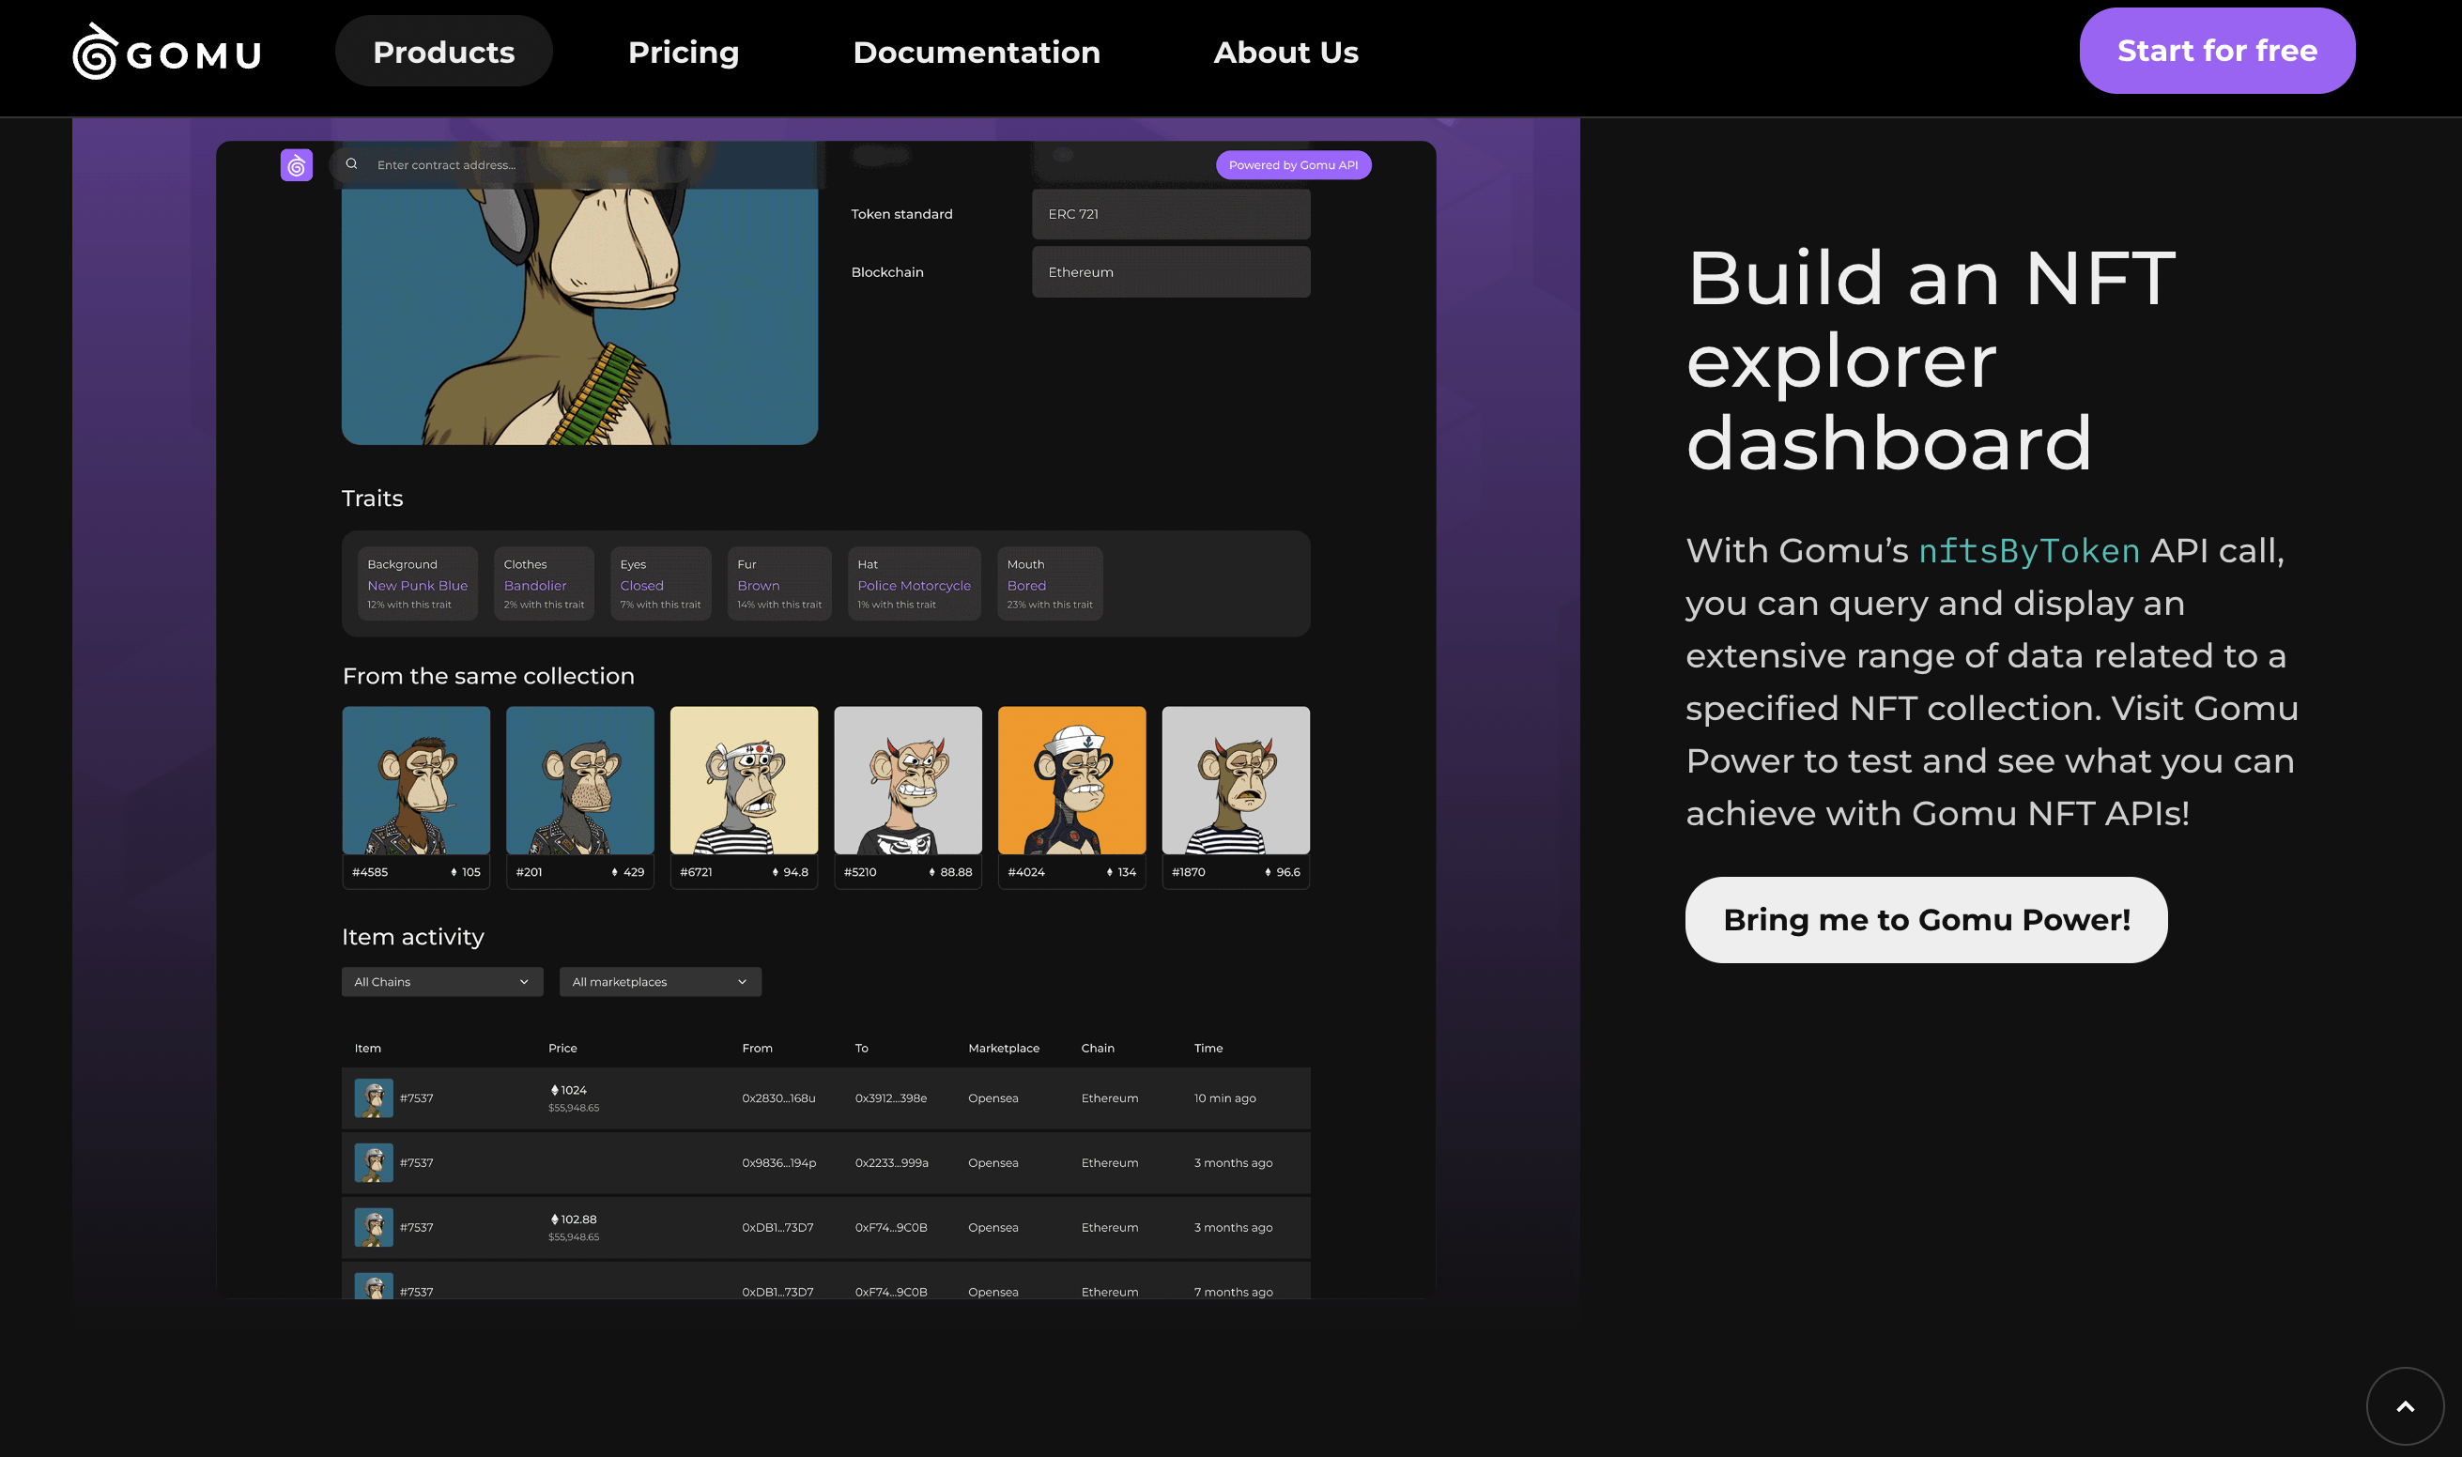2462x1457 pixels.
Task: Click the Start for free button
Action: (x=2218, y=51)
